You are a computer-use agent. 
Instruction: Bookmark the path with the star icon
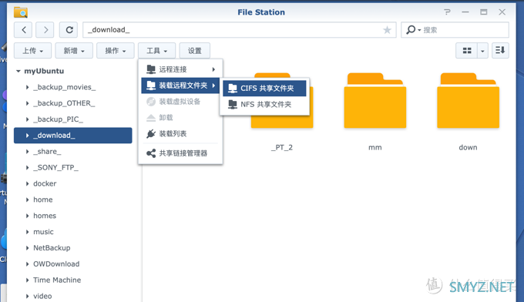387,30
